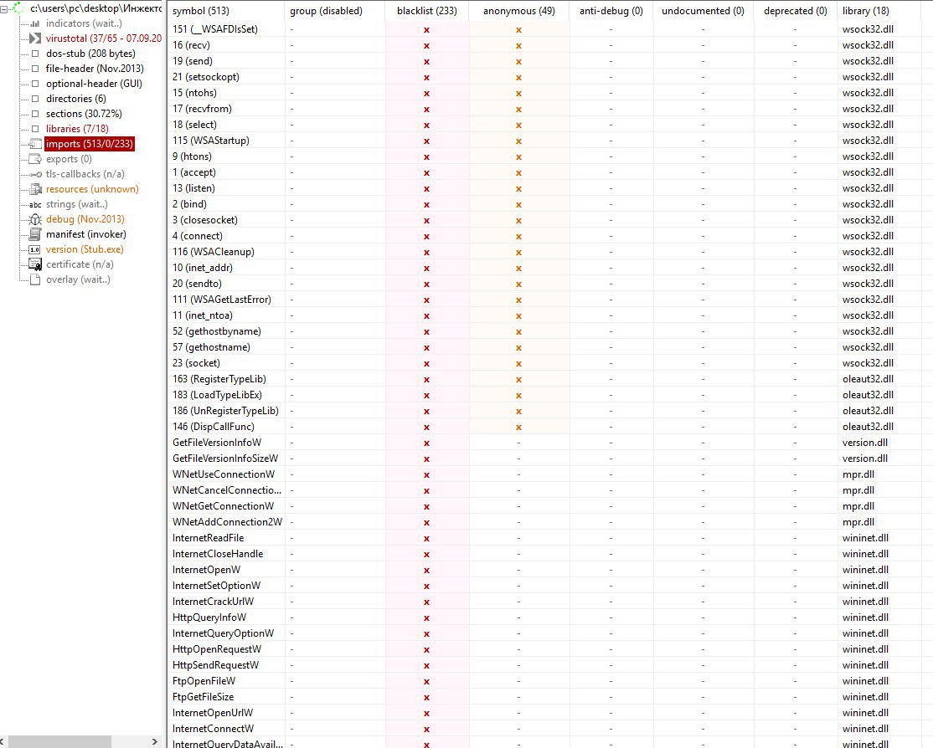This screenshot has height=748, width=933.
Task: Click the green loading icon beside file path
Action: coord(18,8)
